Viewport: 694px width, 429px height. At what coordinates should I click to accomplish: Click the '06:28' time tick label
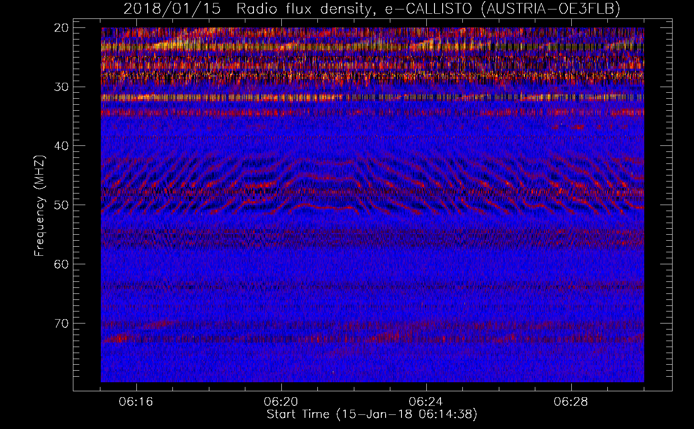coord(571,402)
